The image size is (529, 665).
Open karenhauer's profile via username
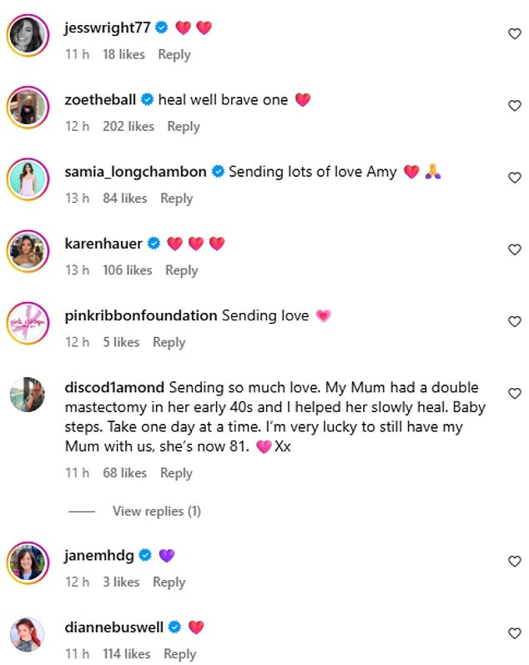tap(103, 244)
